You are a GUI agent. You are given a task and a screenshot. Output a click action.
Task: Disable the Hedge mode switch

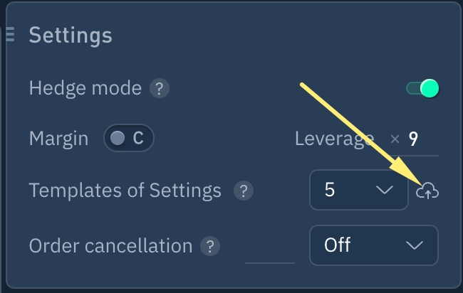422,88
